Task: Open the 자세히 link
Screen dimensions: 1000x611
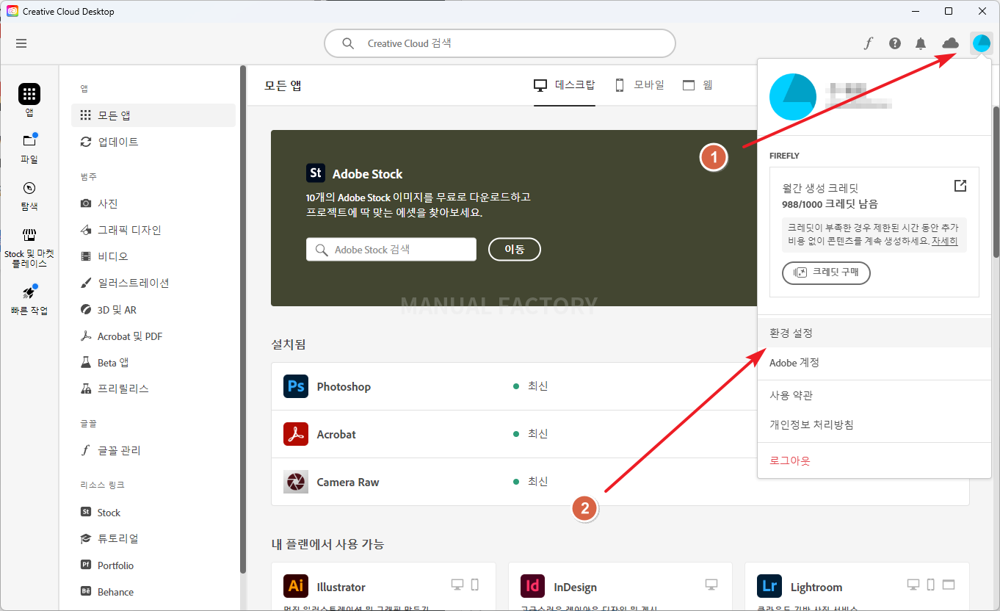Action: point(944,241)
